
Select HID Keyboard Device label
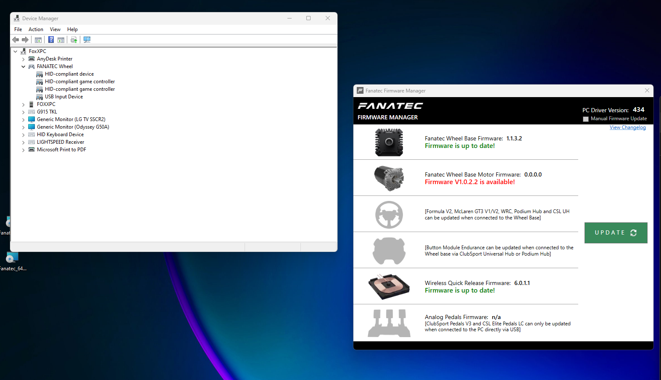tap(60, 135)
